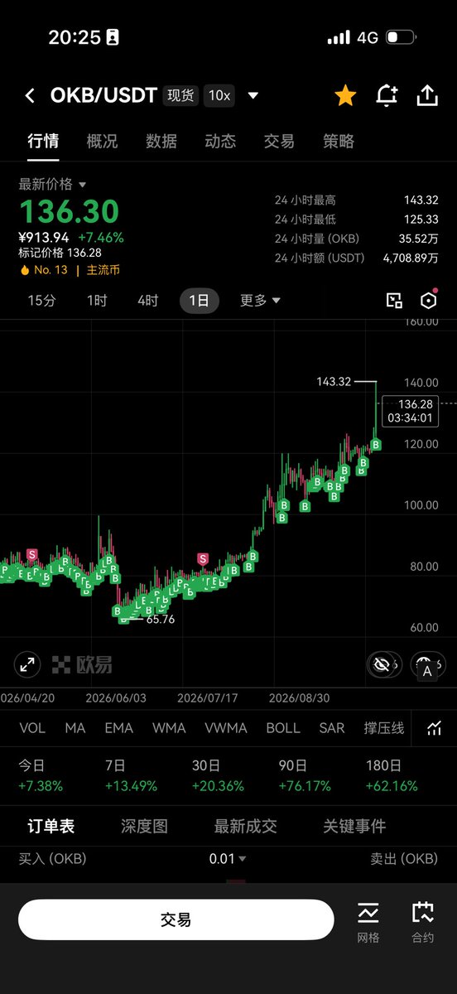Expand the 最新价格 dropdown
This screenshot has height=994, width=457.
click(53, 184)
